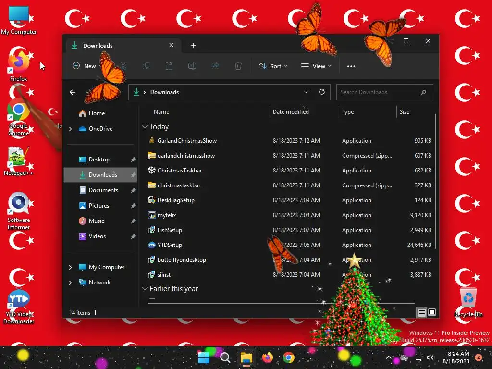The height and width of the screenshot is (369, 492).
Task: Sort by Type column header
Action: [x=348, y=112]
